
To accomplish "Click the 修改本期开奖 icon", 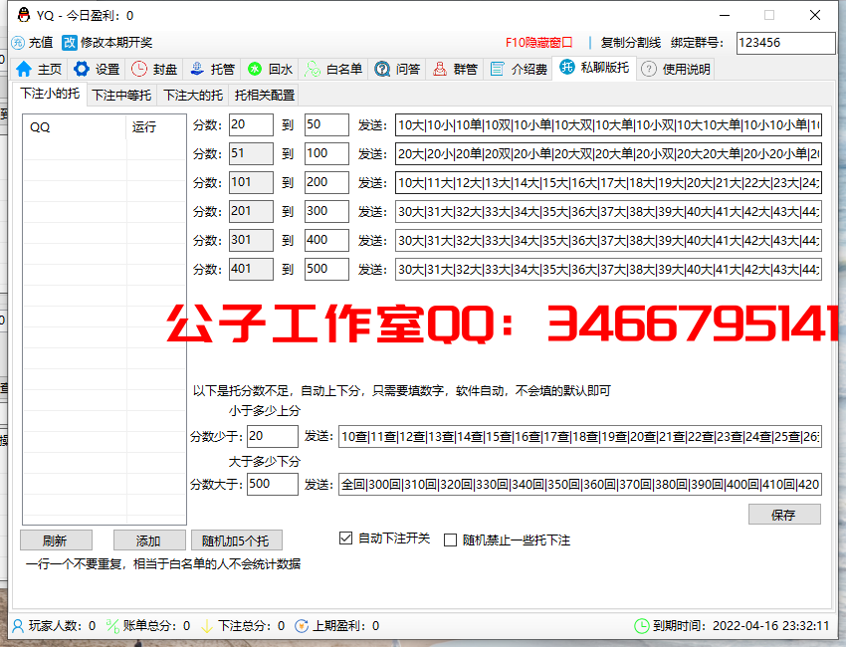I will coord(70,43).
